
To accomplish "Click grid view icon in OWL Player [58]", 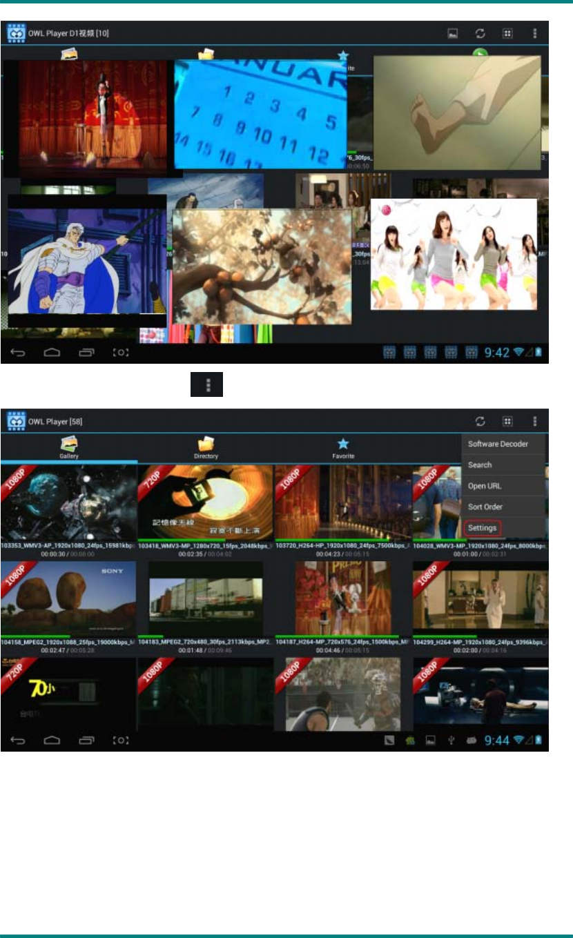I will coord(507,420).
